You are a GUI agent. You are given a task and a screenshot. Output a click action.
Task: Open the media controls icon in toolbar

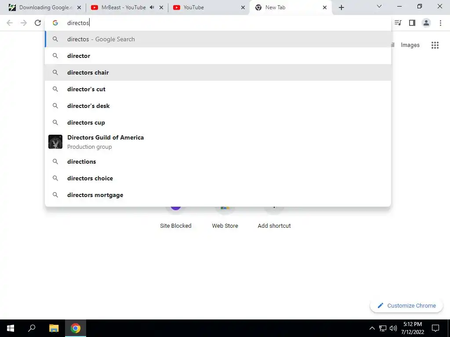(x=398, y=23)
